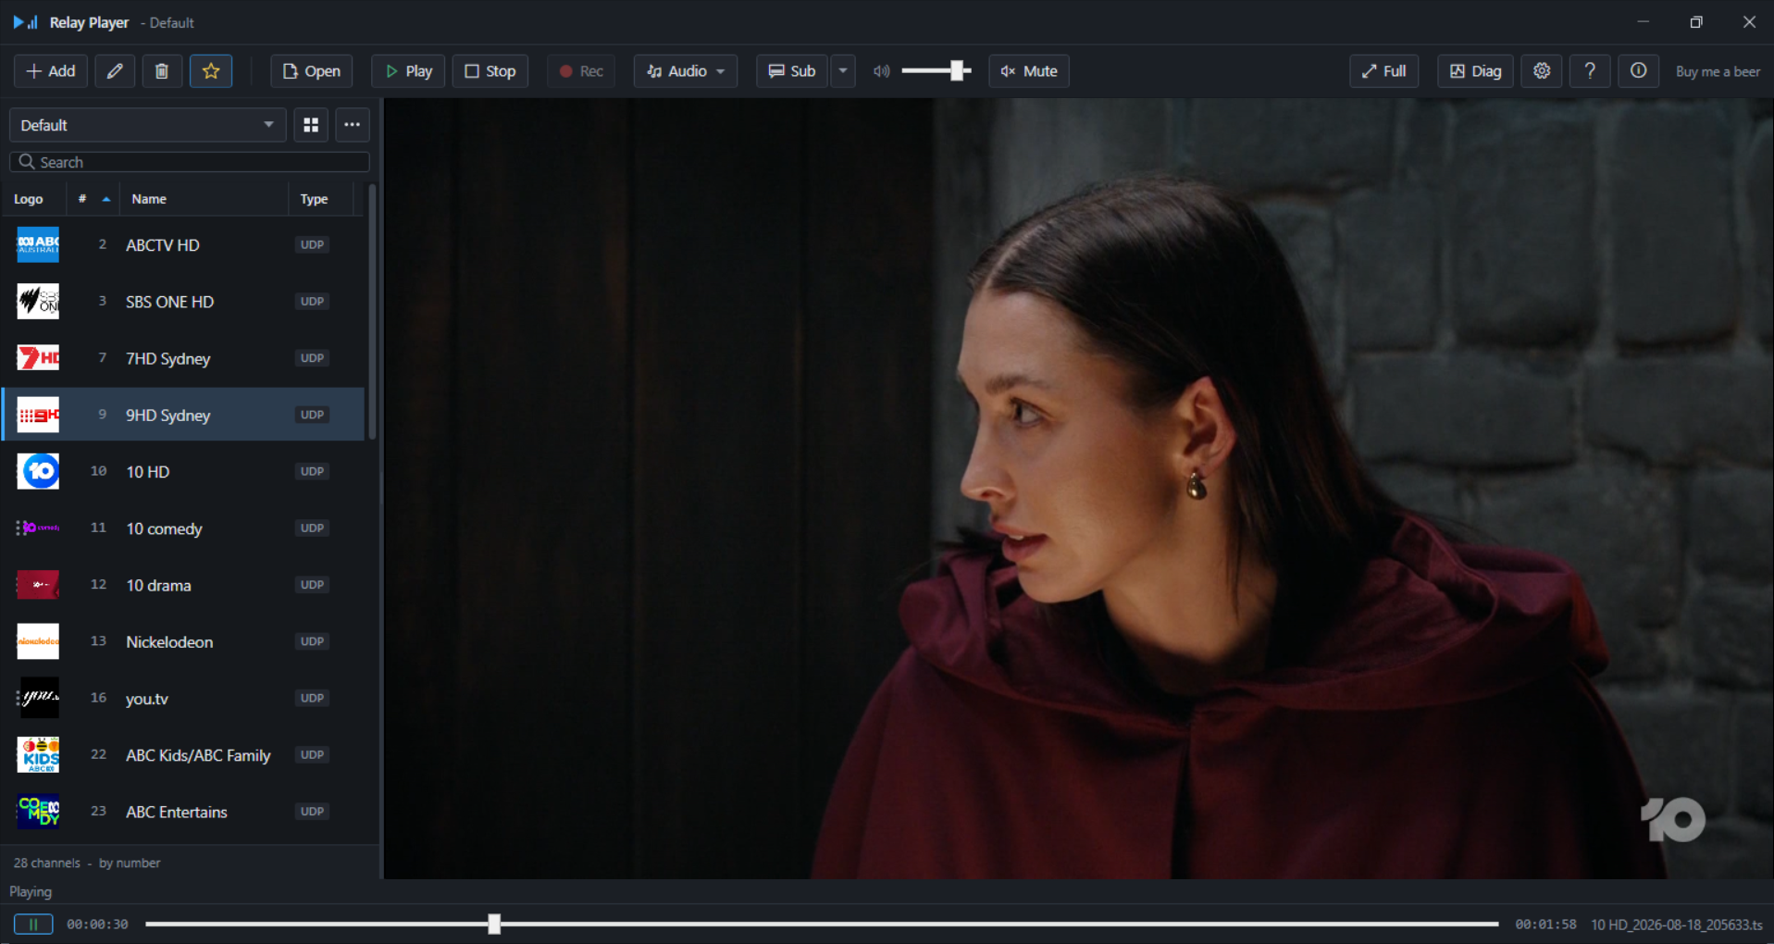The height and width of the screenshot is (944, 1774).
Task: Select the 10 comedy channel row
Action: 183,528
